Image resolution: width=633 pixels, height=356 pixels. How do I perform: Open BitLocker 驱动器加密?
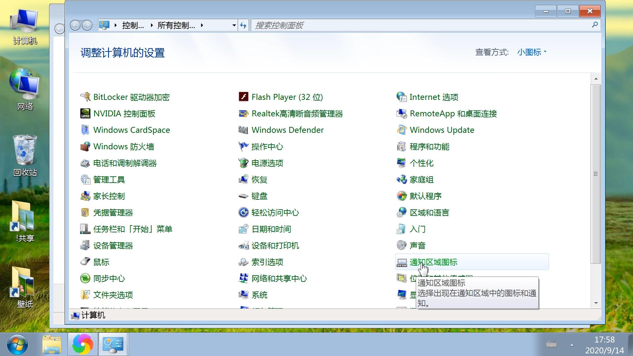click(x=131, y=97)
